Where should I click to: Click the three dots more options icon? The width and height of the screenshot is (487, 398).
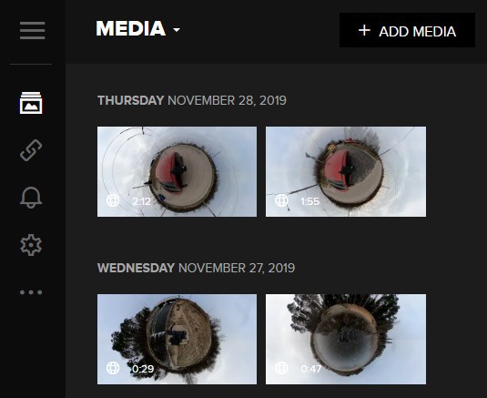click(x=31, y=292)
